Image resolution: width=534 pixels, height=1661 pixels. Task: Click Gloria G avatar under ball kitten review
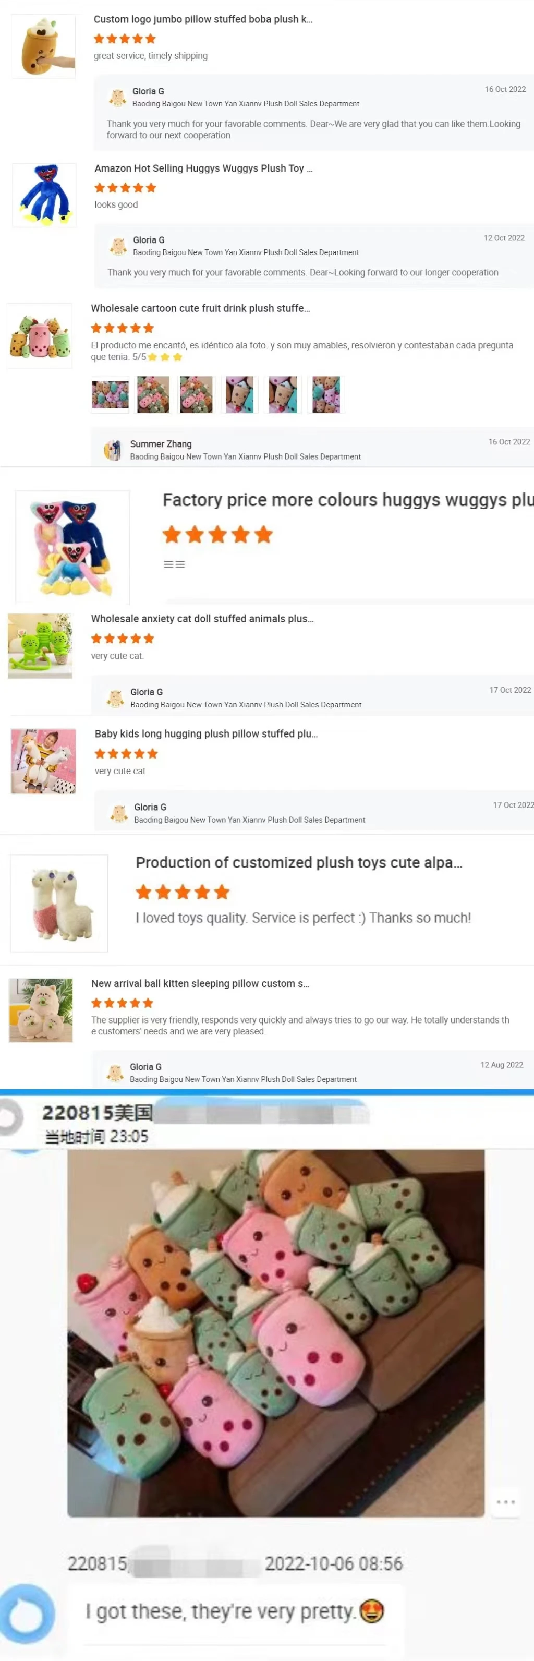115,1073
